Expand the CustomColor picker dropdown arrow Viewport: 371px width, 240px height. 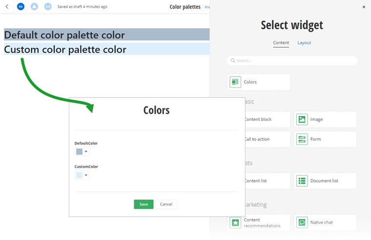coord(86,175)
